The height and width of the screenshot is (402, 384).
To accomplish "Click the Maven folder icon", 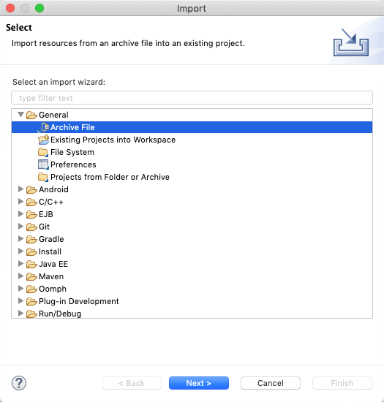I will 31,276.
